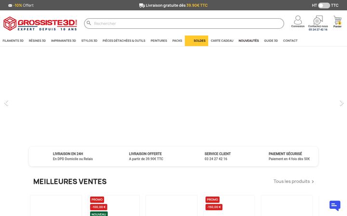Screen dimensions: 347x216
Task: Focus the Rechercher search field
Action: (184, 24)
